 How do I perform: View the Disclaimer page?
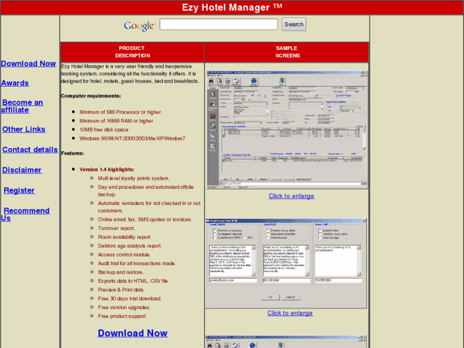[x=22, y=170]
